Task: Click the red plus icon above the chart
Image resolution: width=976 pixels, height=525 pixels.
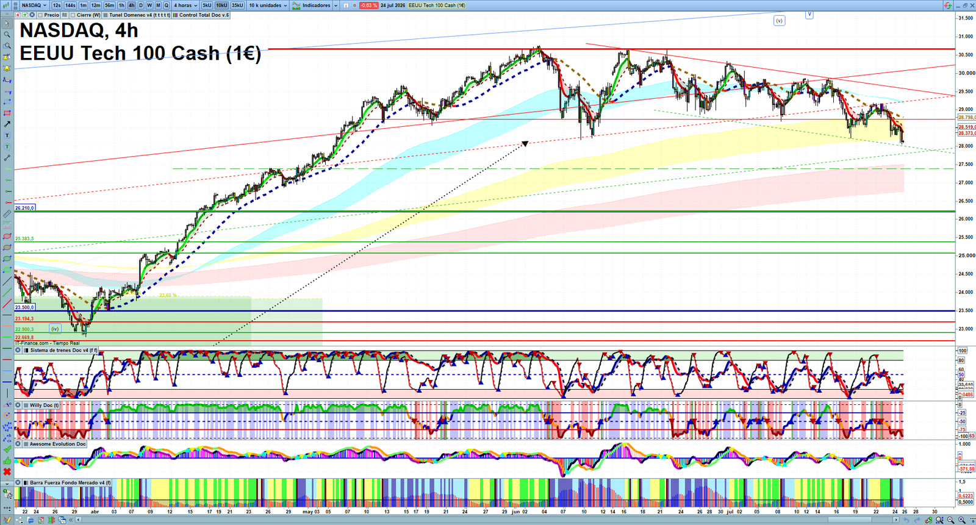Action: coord(18,15)
